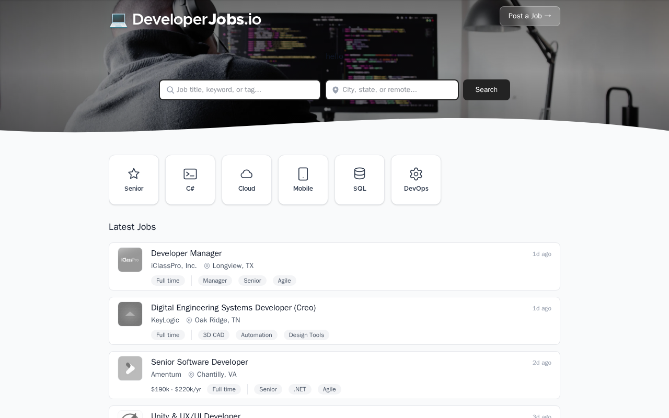
Task: Click the 1d ago timestamp on KeyLogic job
Action: click(542, 308)
